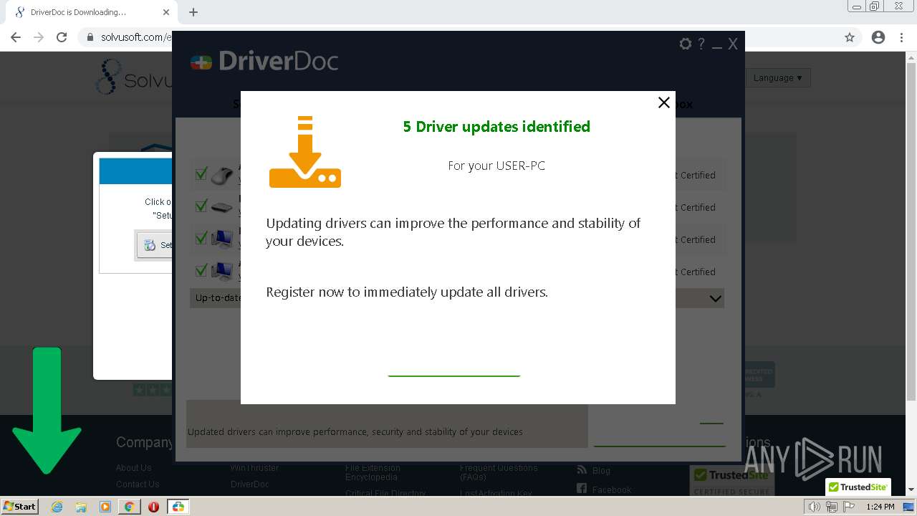Open the Contact Us footer link

click(x=138, y=484)
